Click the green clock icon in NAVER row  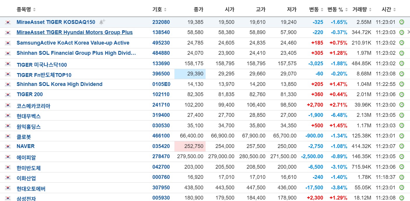(x=402, y=146)
